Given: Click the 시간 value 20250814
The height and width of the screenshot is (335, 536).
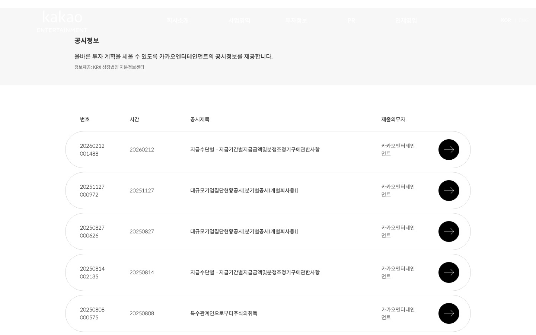Looking at the screenshot, I should coord(142,272).
